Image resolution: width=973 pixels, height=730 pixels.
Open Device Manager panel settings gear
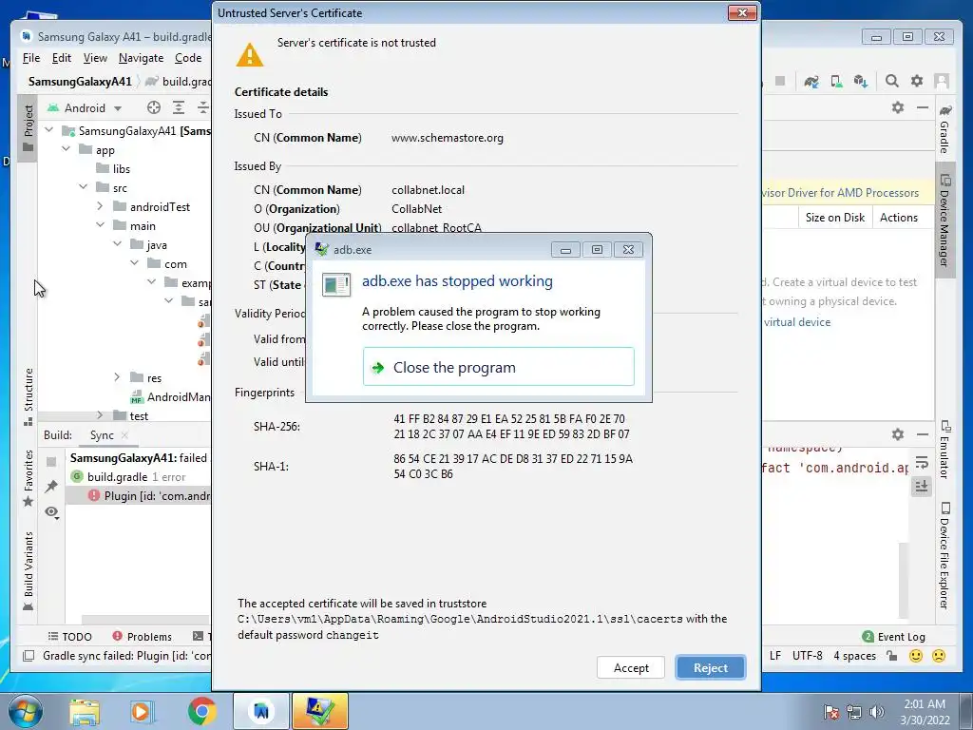[x=897, y=107]
